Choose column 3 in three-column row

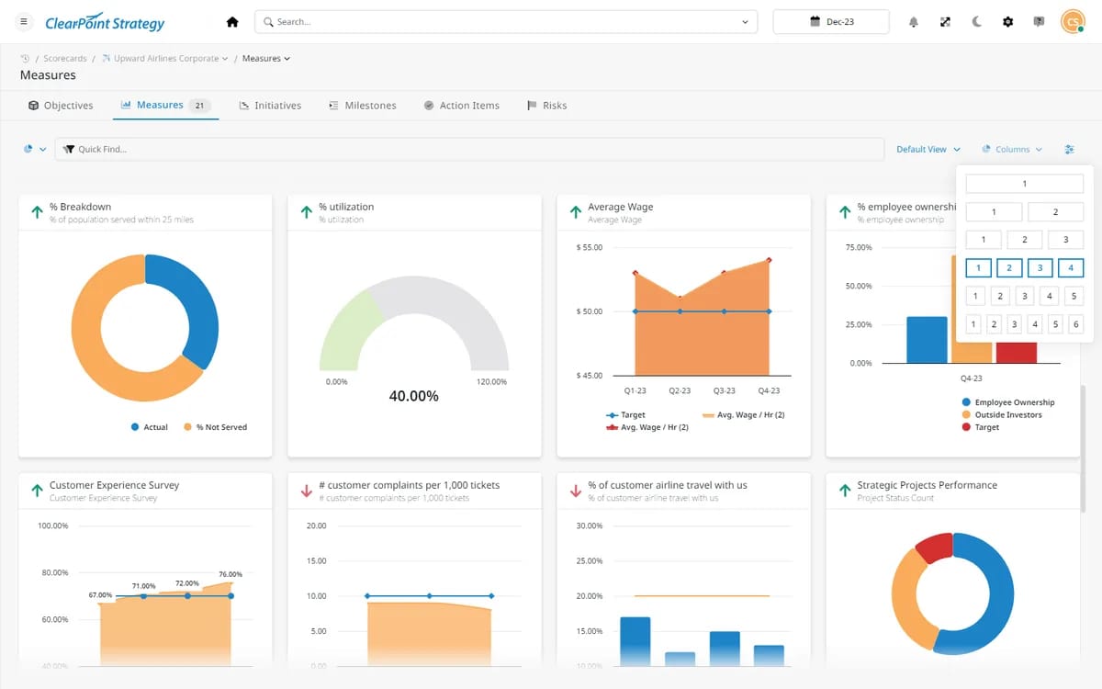1065,240
